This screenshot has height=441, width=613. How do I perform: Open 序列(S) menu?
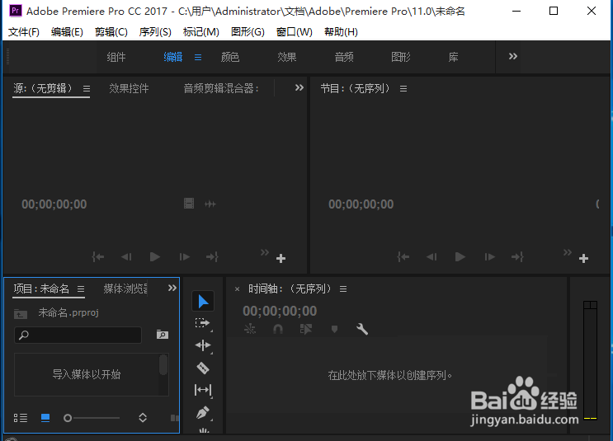pos(155,31)
